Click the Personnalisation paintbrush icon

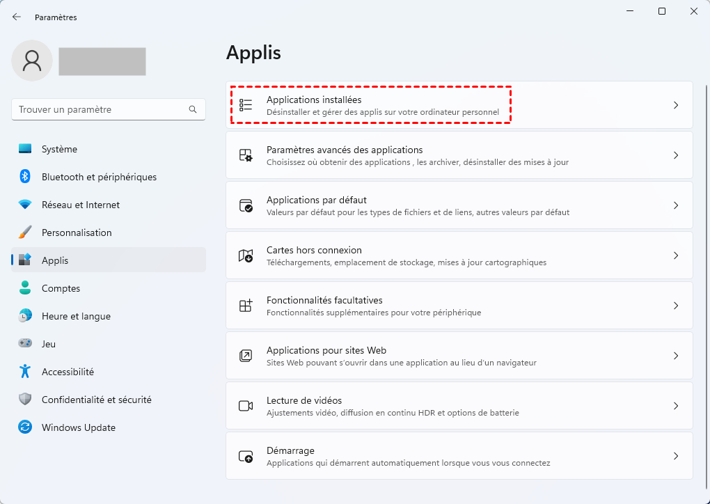pos(25,233)
